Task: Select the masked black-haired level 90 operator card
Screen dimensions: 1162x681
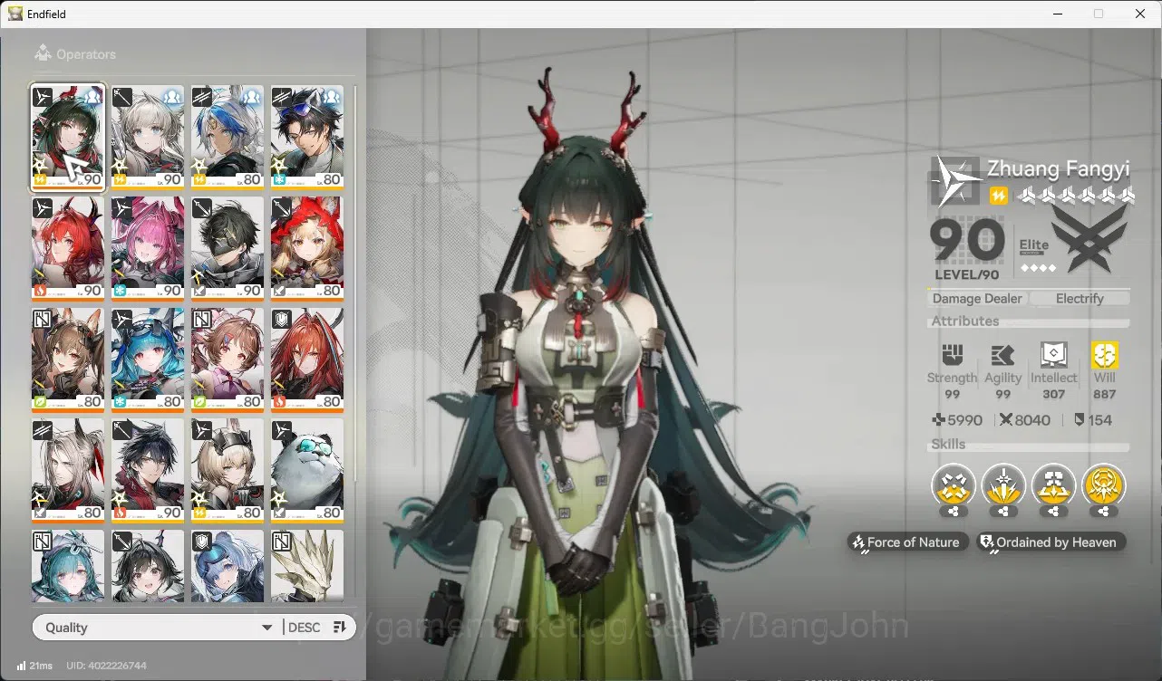Action: coord(228,249)
